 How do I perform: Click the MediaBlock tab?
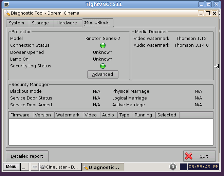click(x=98, y=23)
